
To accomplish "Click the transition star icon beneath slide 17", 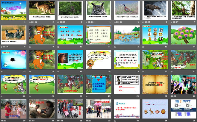I will click(x=59, y=71).
